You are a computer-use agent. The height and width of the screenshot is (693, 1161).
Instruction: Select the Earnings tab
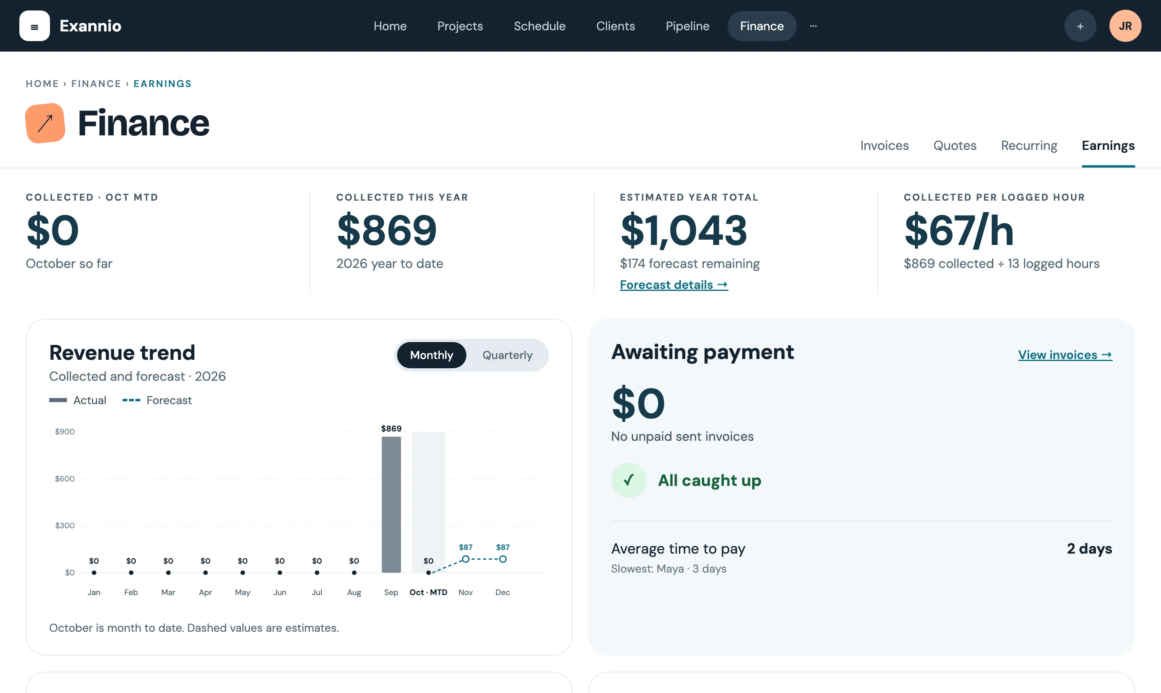(1108, 146)
